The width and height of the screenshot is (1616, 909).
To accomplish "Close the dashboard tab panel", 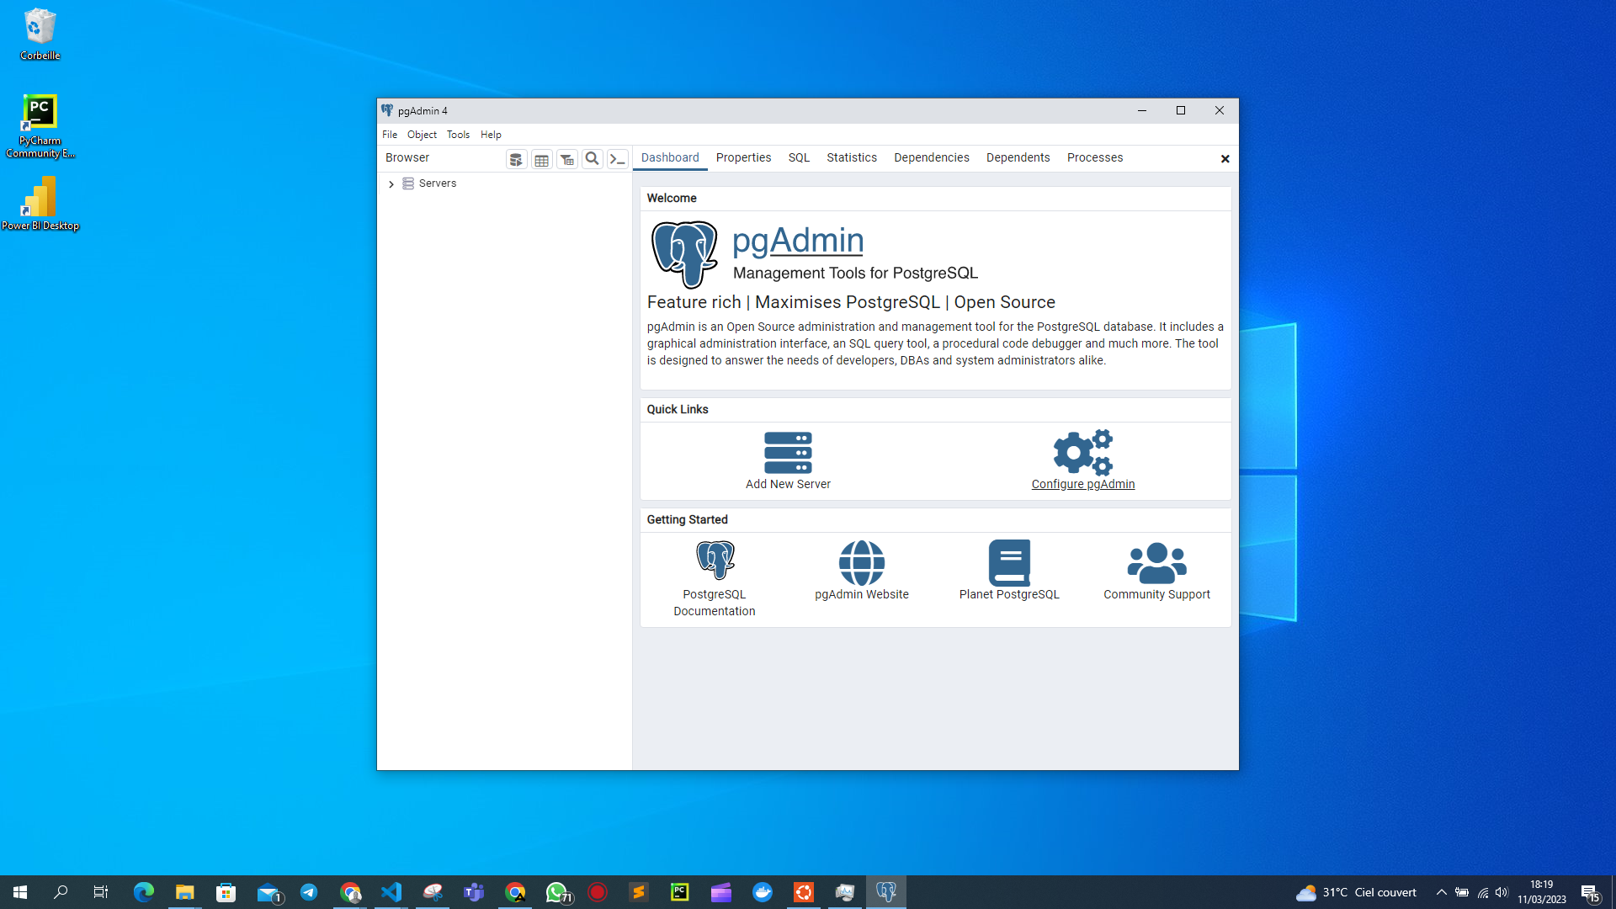I will tap(1225, 159).
